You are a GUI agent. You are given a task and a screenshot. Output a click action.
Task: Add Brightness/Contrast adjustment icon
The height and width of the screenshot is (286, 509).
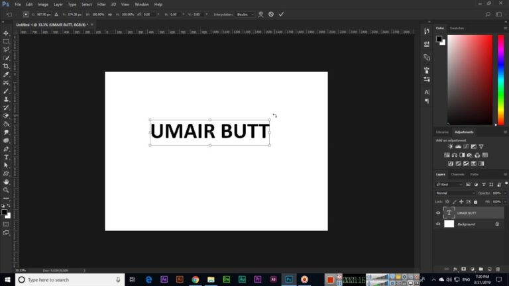(451, 146)
